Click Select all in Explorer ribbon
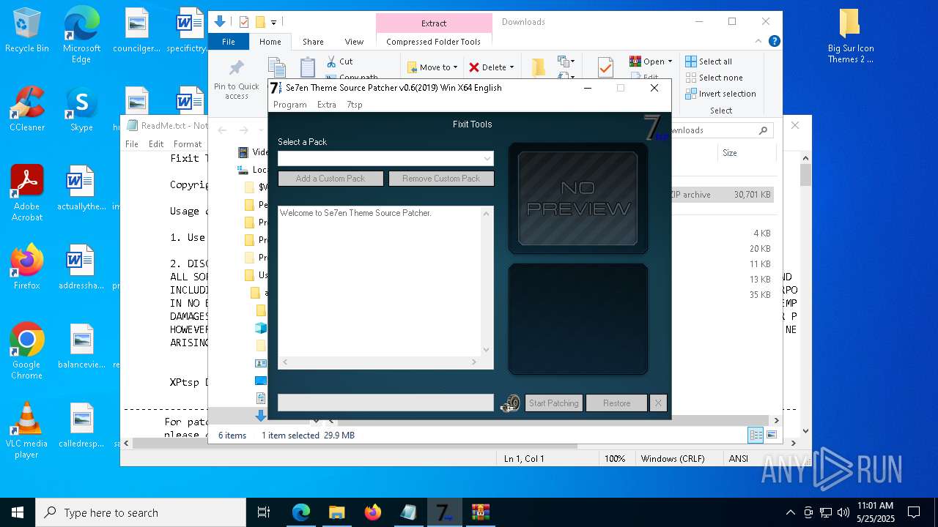Screen dimensions: 938x527 [709, 61]
